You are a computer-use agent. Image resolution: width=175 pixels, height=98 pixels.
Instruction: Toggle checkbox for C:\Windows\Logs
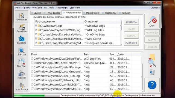[36, 26]
